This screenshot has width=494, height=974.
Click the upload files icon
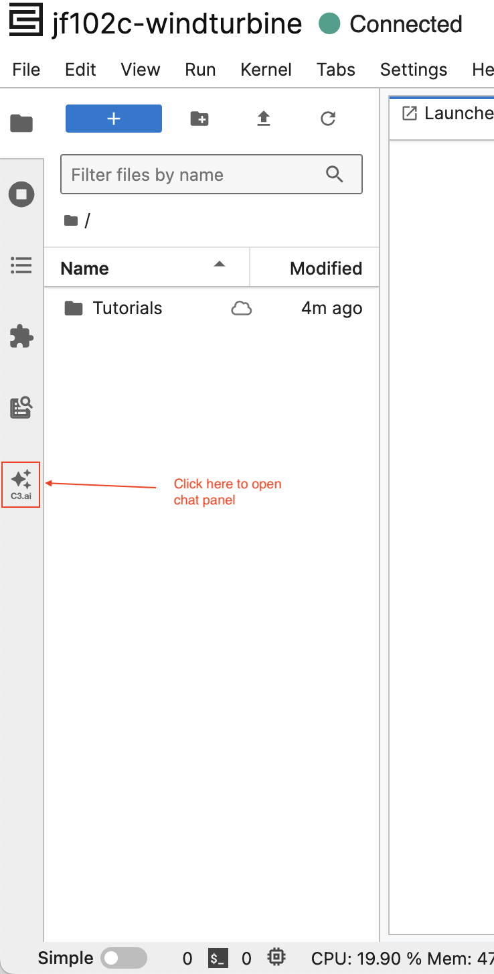coord(264,119)
